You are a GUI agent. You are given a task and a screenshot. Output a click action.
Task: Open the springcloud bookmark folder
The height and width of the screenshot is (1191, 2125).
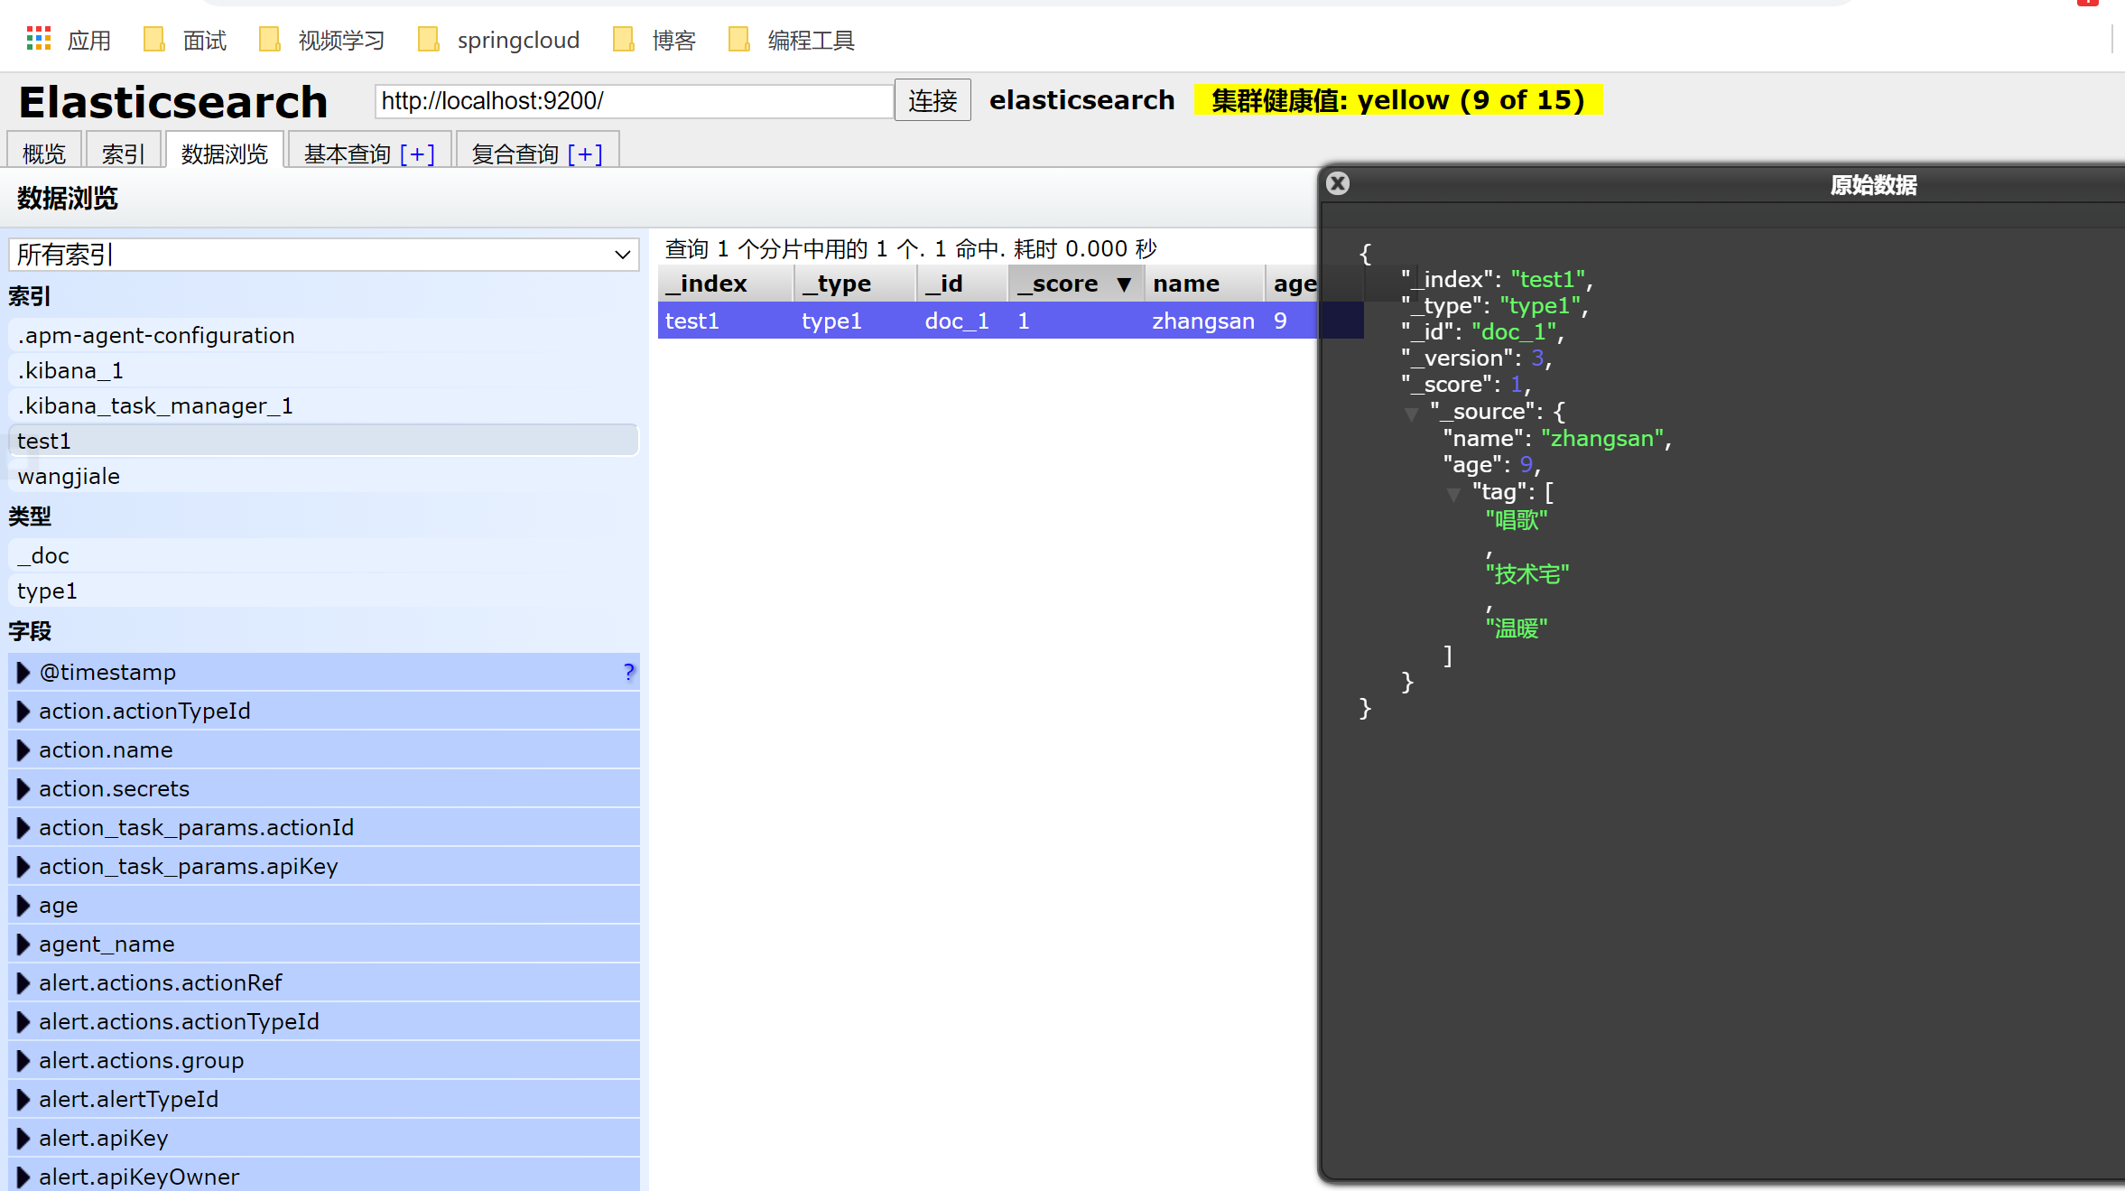click(499, 40)
